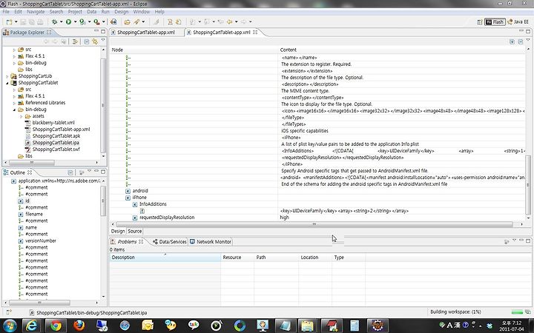
Task: Open the Navigate menu
Action: 36,12
